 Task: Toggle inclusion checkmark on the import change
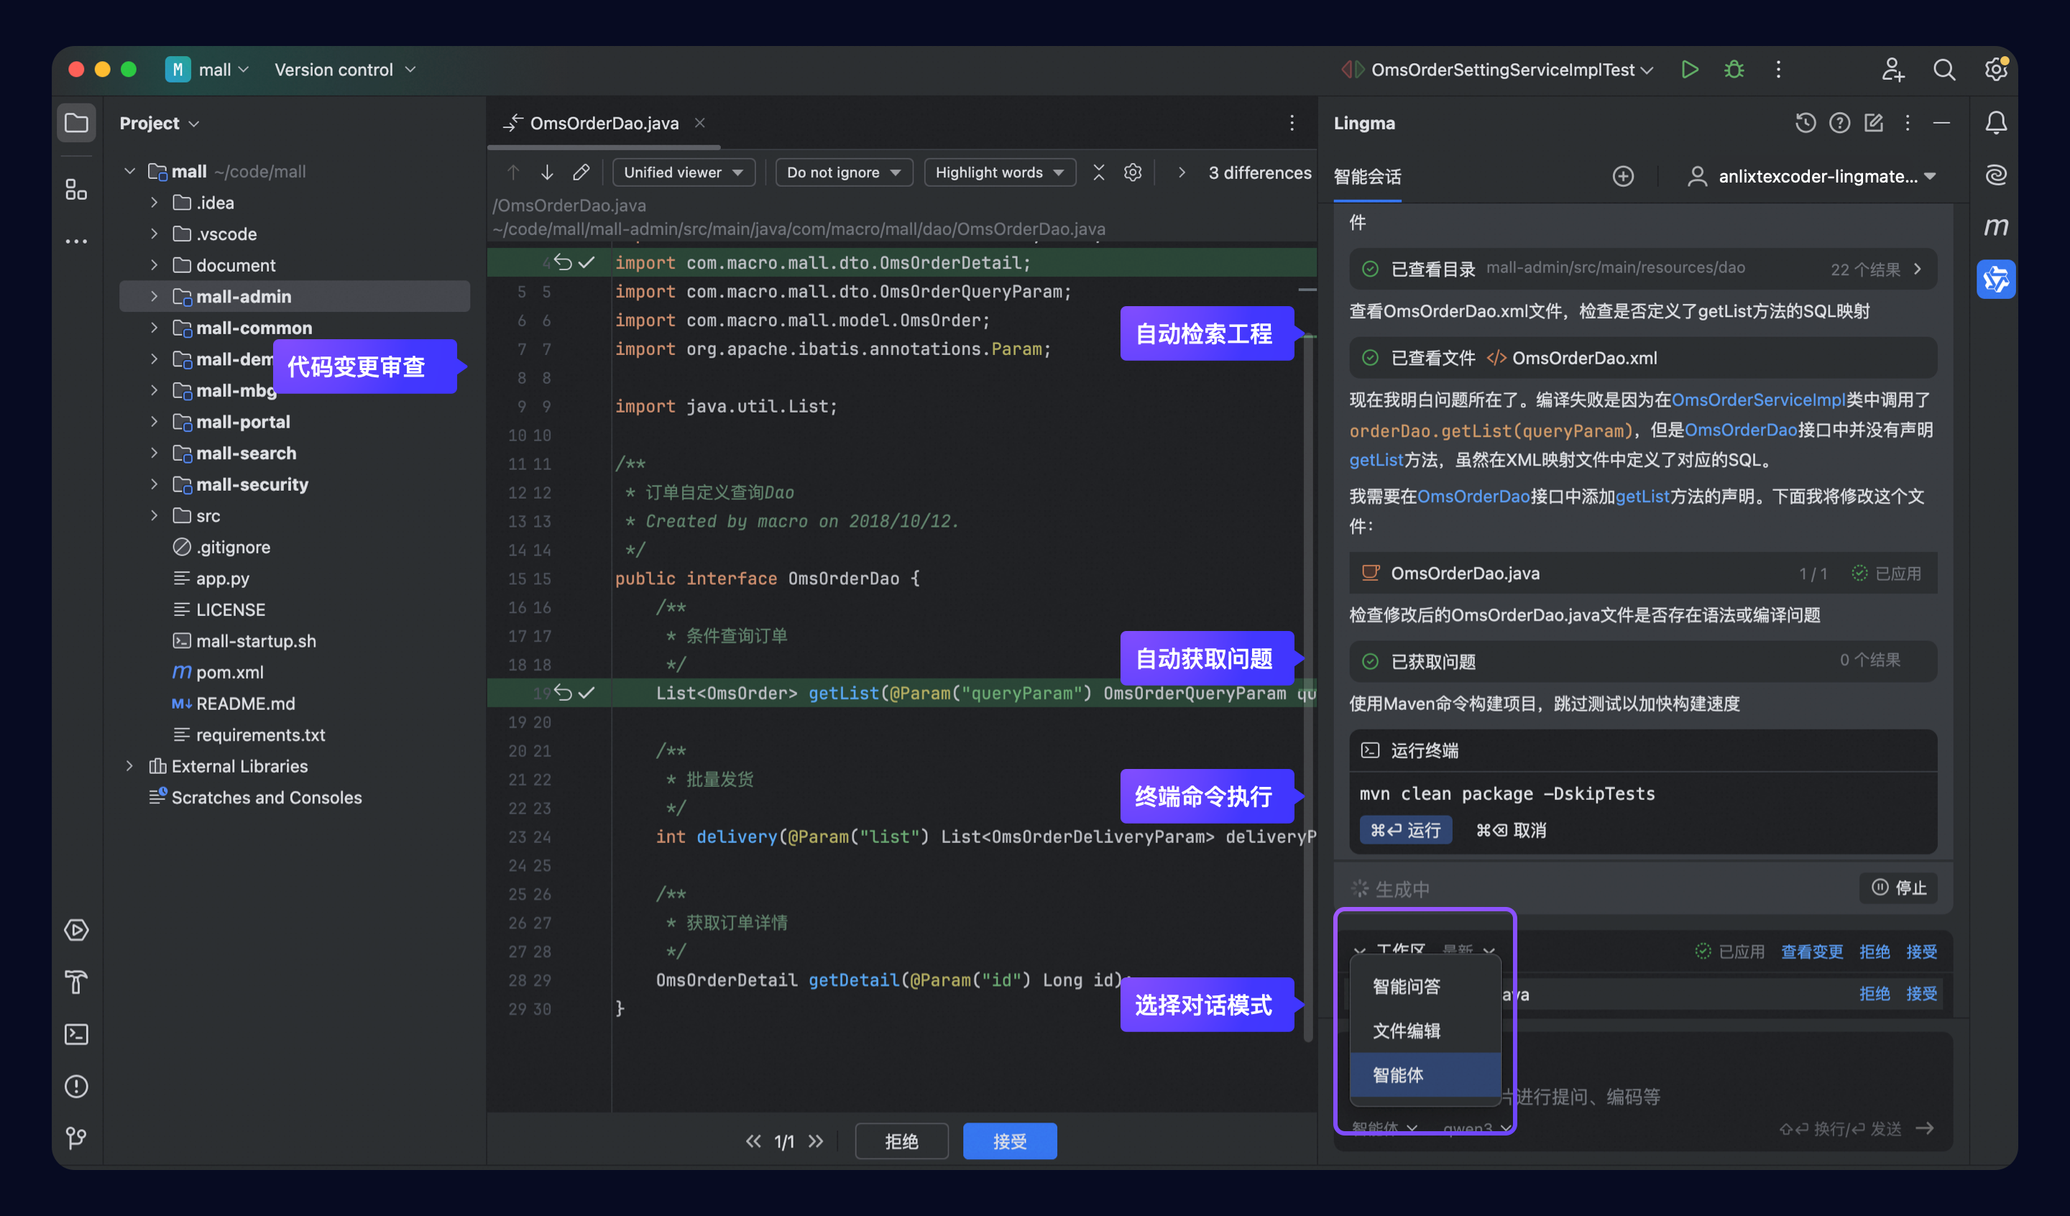586,263
